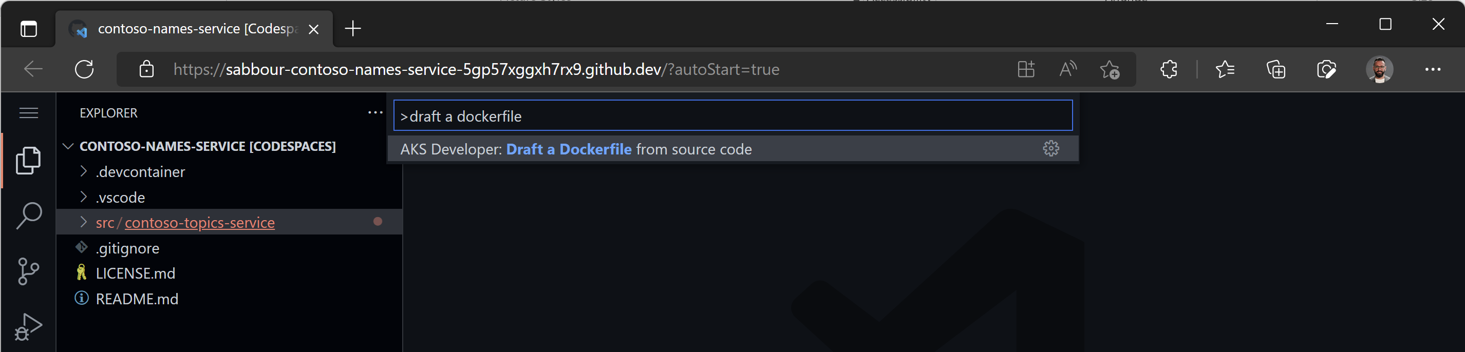Screen dimensions: 1465x352
Task: Close the contoso-names-service tab
Action: coord(313,29)
